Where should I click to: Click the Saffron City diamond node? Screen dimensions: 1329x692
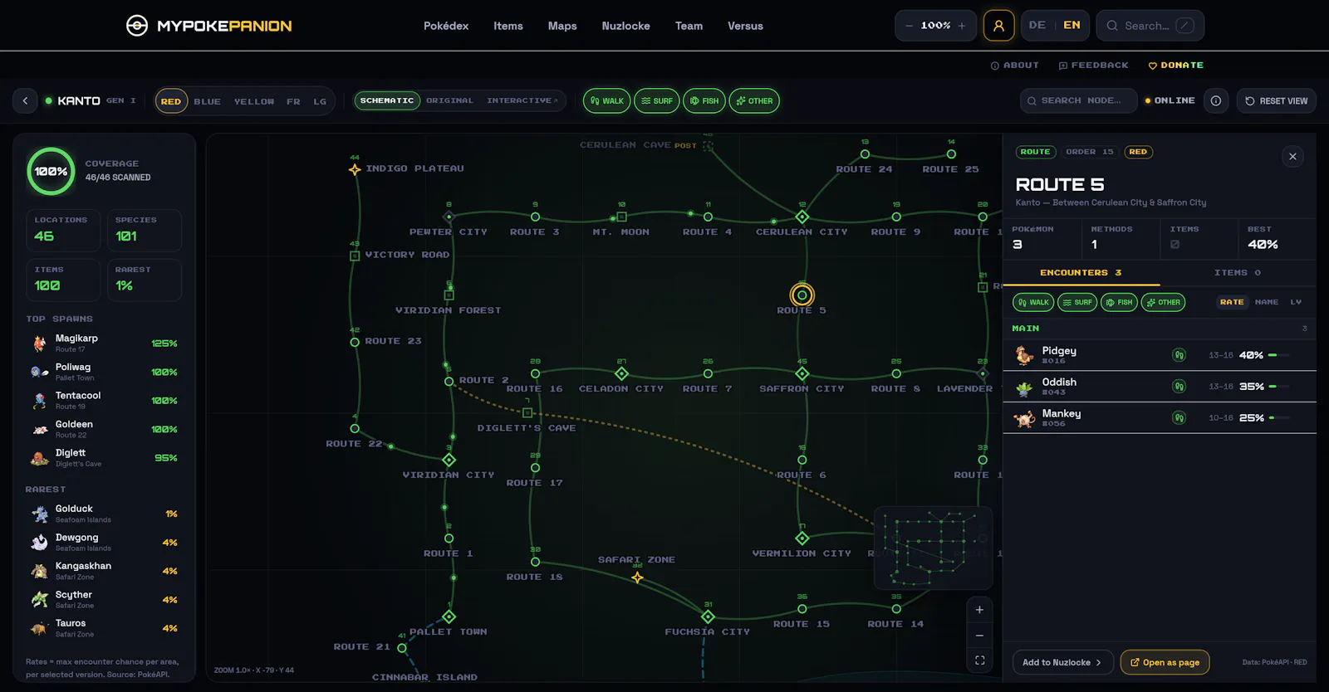tap(802, 373)
